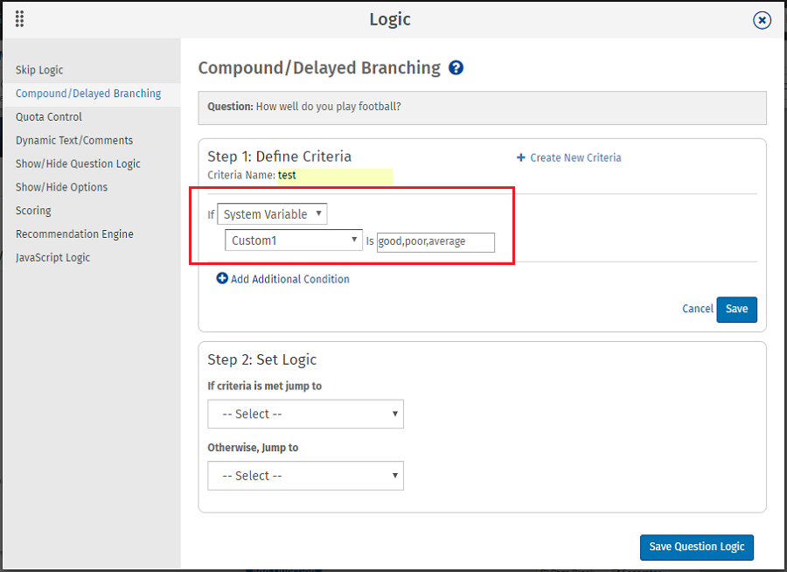The height and width of the screenshot is (572, 787).
Task: Open Show/Hide Options in the sidebar
Action: point(61,187)
